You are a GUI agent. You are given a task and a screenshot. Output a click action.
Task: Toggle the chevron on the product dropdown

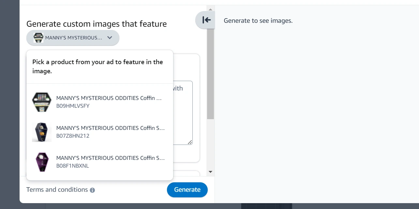pos(110,38)
